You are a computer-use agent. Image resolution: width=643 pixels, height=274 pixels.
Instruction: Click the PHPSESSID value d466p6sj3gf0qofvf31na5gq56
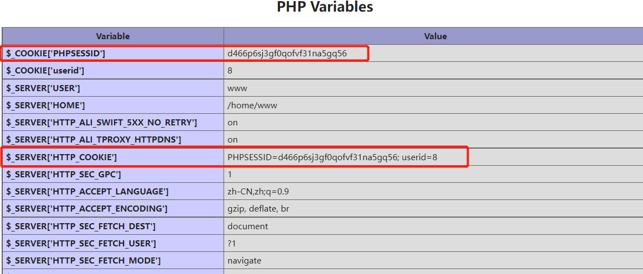[x=287, y=53]
